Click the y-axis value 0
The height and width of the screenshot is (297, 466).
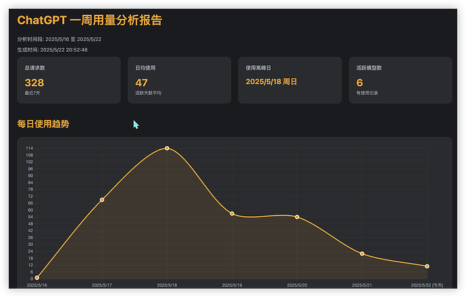32,279
